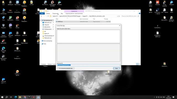The width and height of the screenshot is (177, 99).
Task: Open R-Studio desktop shortcut
Action: [59, 3]
